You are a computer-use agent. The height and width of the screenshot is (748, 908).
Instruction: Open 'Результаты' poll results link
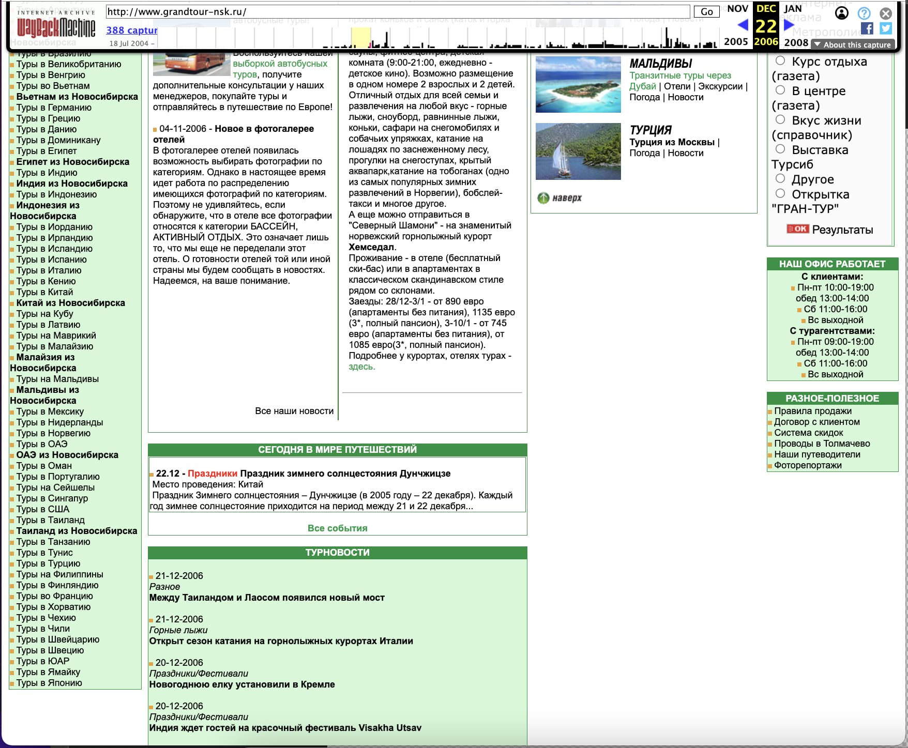(842, 230)
